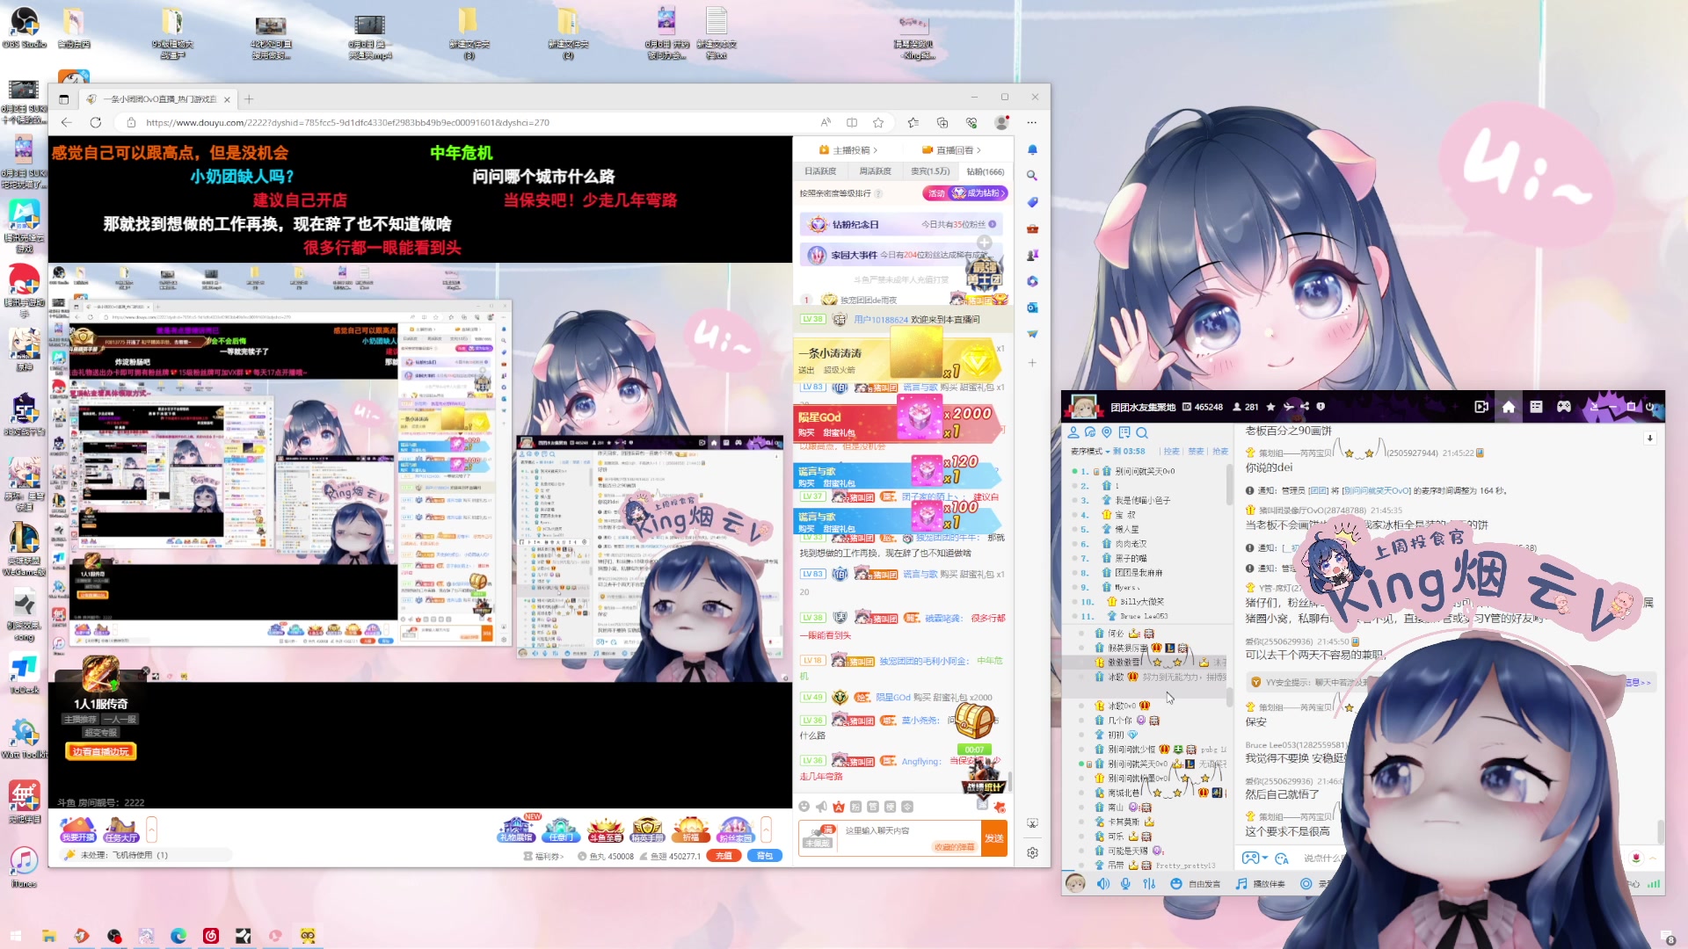Mute the speaker in the YY bottom bar
The width and height of the screenshot is (1688, 949).
(1102, 883)
